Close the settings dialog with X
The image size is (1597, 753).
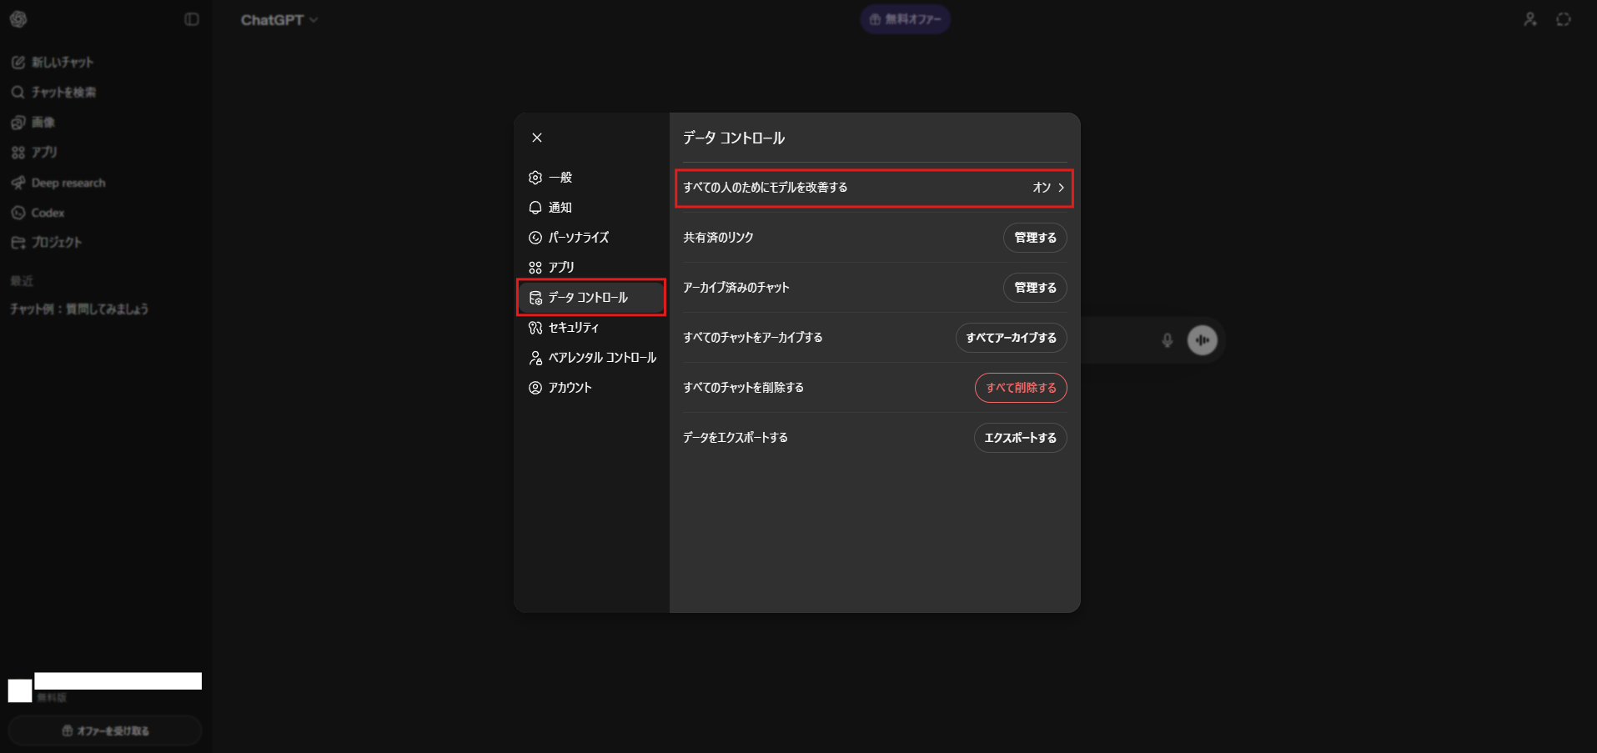coord(537,138)
